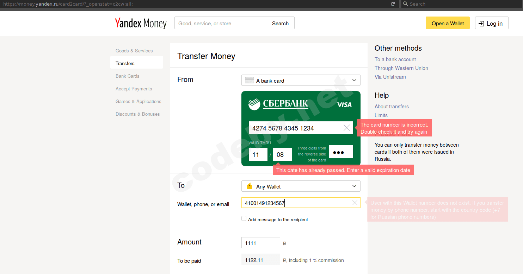
Task: Open the Limits help link
Action: pyautogui.click(x=381, y=115)
